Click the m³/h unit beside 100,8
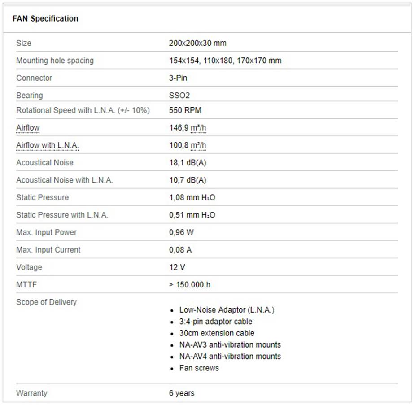The width and height of the screenshot is (415, 405). [198, 145]
